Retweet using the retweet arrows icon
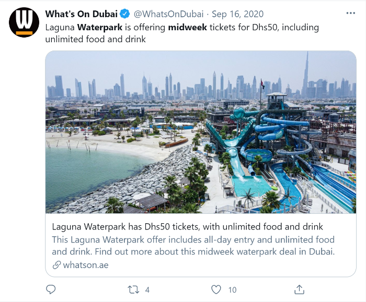The height and width of the screenshot is (302, 366). (x=134, y=289)
